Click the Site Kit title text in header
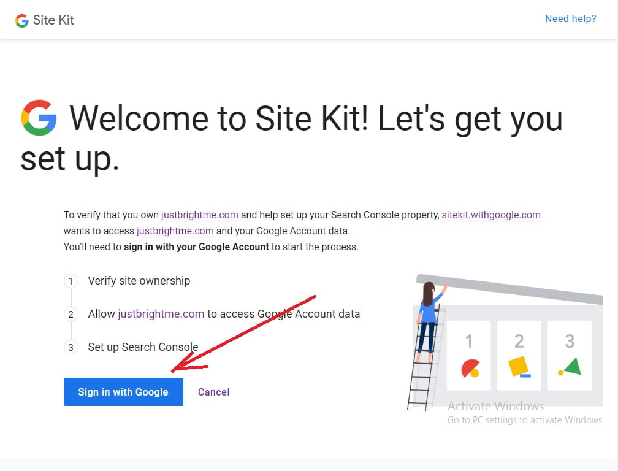 53,20
